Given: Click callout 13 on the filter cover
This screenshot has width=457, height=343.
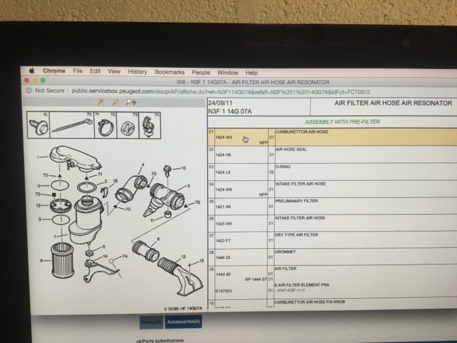Looking at the screenshot, I should (38, 205).
